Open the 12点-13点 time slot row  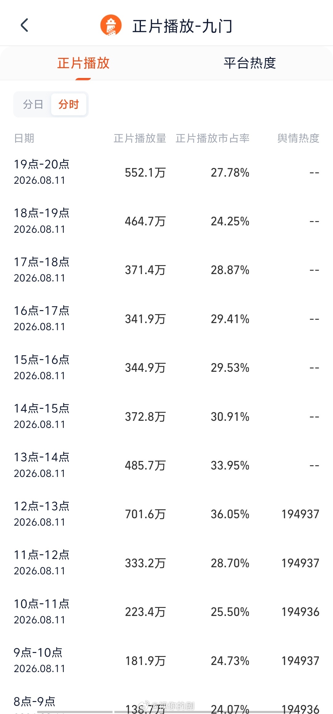[x=166, y=514]
